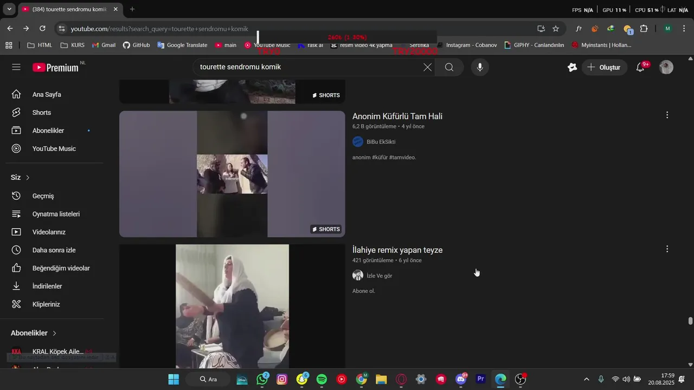
Task: Open the Google Translate bookmark
Action: 182,45
